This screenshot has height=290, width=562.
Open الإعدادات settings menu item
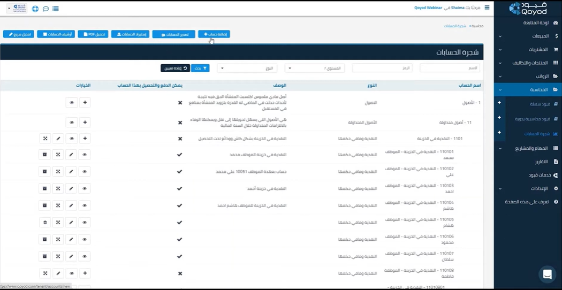point(528,188)
